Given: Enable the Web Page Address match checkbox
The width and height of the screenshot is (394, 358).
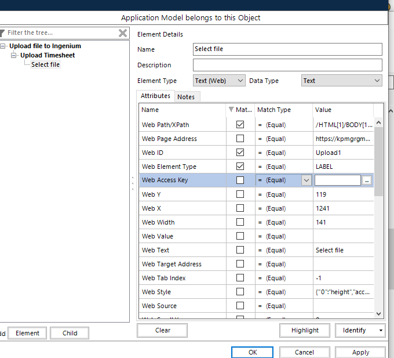Looking at the screenshot, I should point(240,139).
